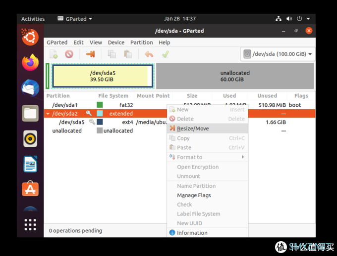Open the Help menu
This screenshot has width=337, height=256.
(165, 43)
